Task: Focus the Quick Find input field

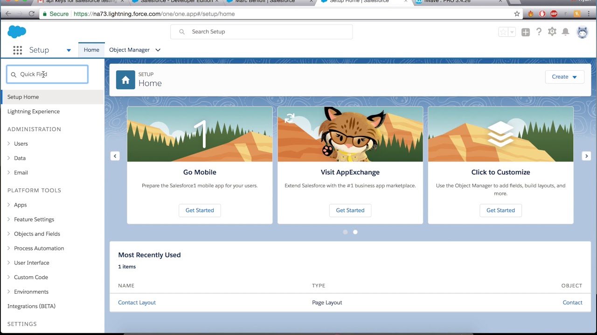Action: [47, 74]
